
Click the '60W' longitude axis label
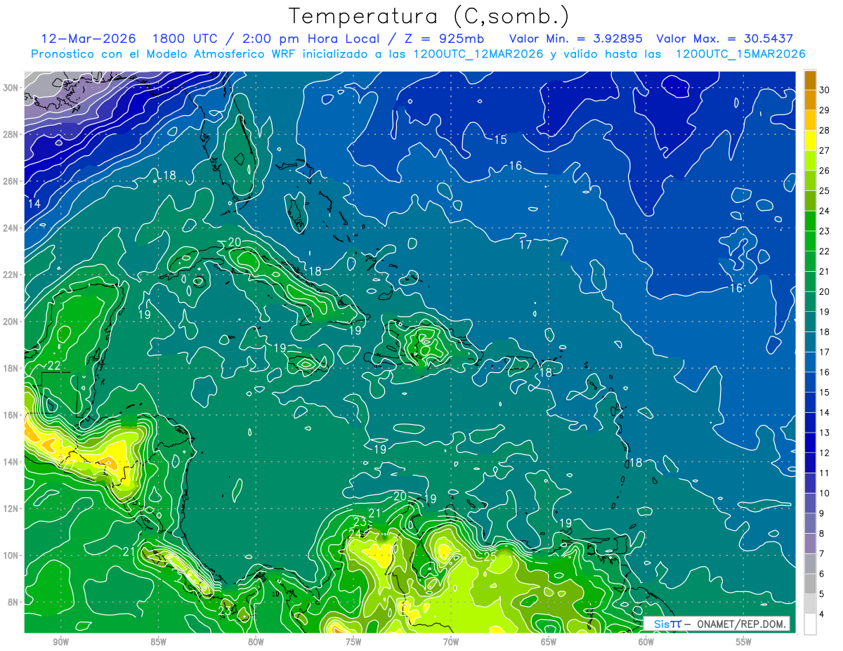[646, 642]
